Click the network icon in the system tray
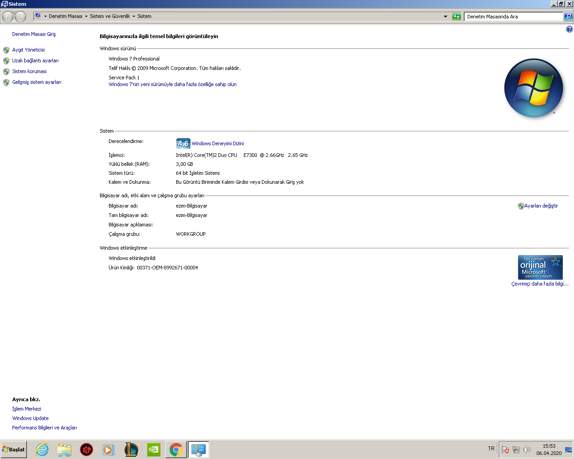This screenshot has width=574, height=459. pyautogui.click(x=516, y=450)
